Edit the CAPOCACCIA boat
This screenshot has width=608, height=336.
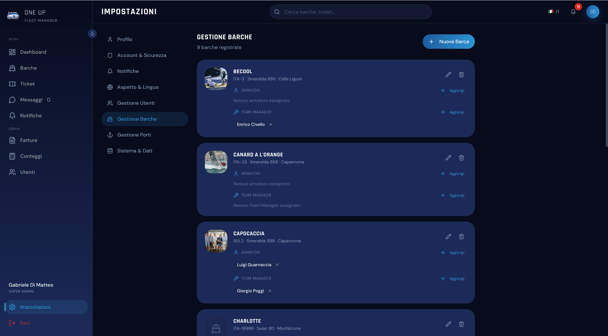448,237
